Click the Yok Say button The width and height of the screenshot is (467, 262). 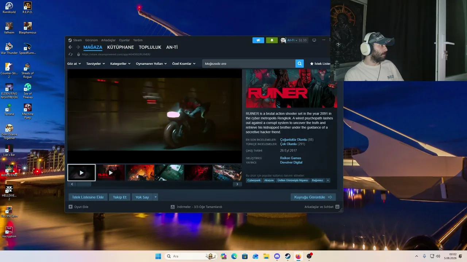click(x=142, y=197)
